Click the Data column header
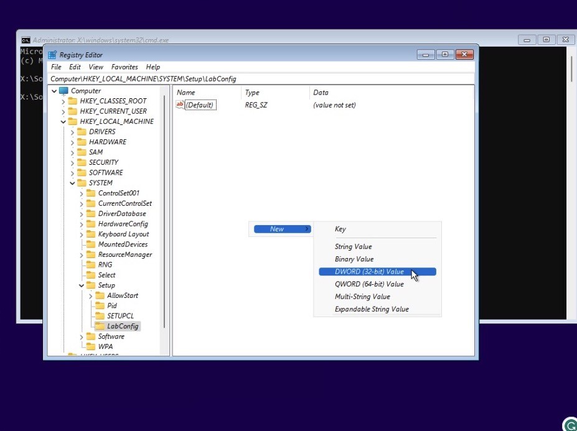The height and width of the screenshot is (431, 577). pyautogui.click(x=391, y=93)
